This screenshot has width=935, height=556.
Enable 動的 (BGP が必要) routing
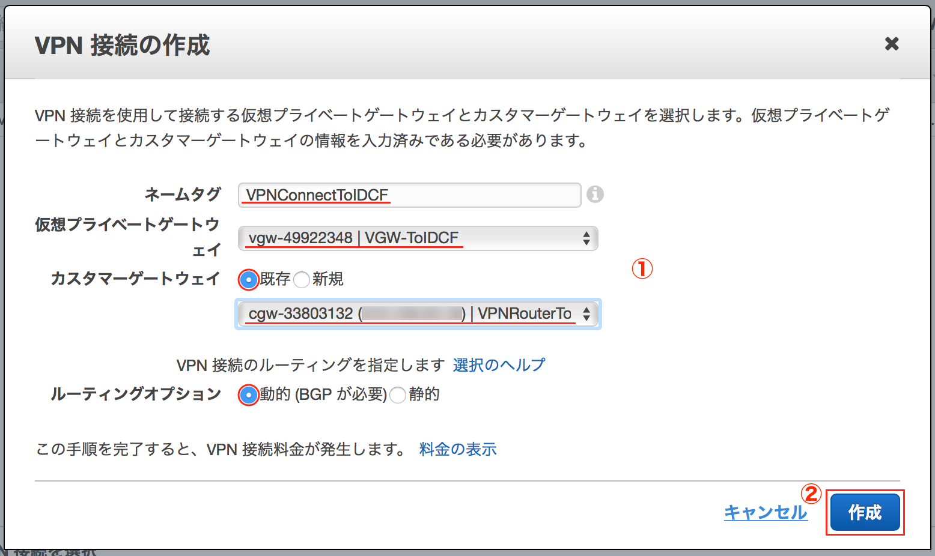[x=248, y=395]
